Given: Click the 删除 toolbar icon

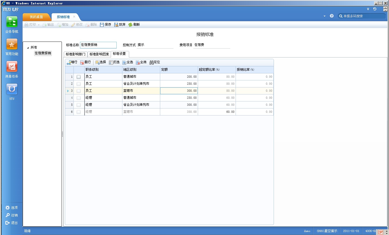Looking at the screenshot, I should tap(88, 25).
